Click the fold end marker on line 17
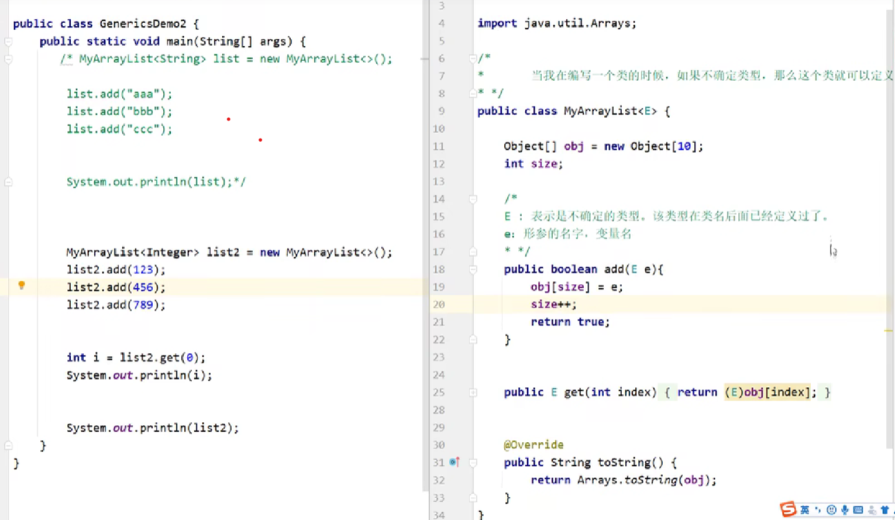The image size is (895, 520). (473, 252)
